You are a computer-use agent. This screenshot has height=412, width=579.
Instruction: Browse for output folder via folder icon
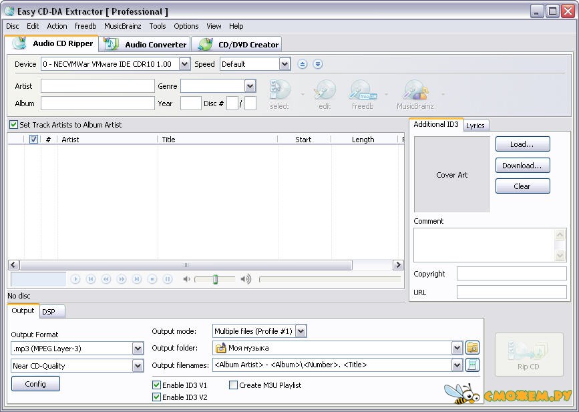pos(472,348)
